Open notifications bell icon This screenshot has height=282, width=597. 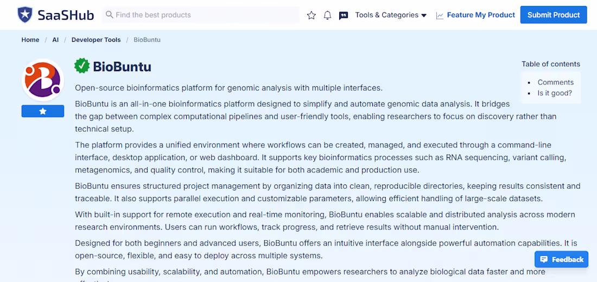(327, 15)
